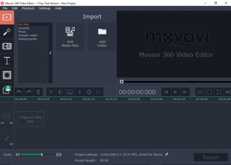This screenshot has width=231, height=165.
Task: Click the 'Drag your files here' drop zone
Action: 31,119
